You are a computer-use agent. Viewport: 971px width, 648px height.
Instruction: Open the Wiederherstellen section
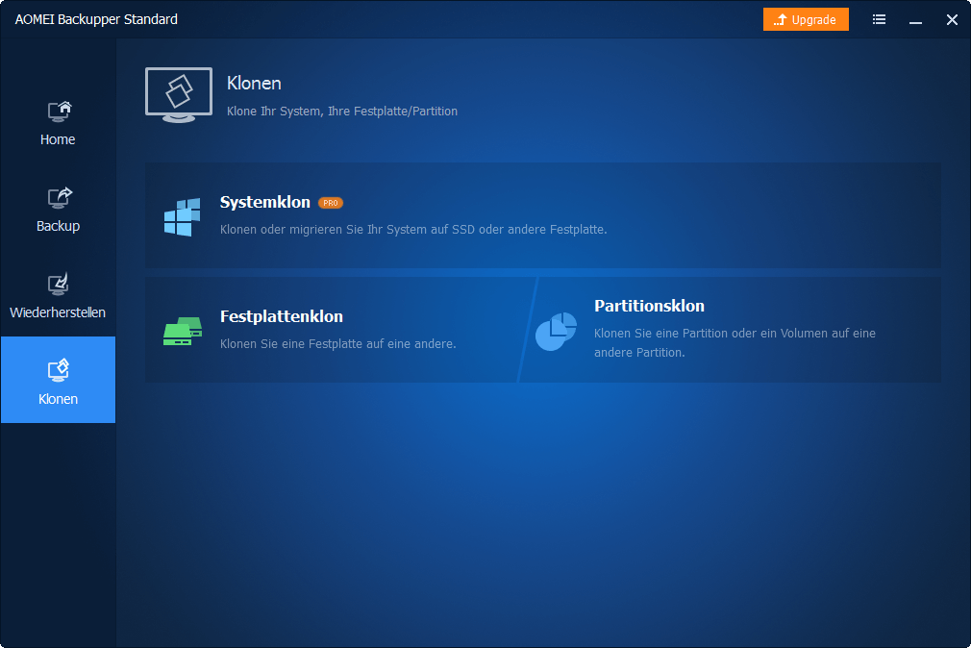58,297
